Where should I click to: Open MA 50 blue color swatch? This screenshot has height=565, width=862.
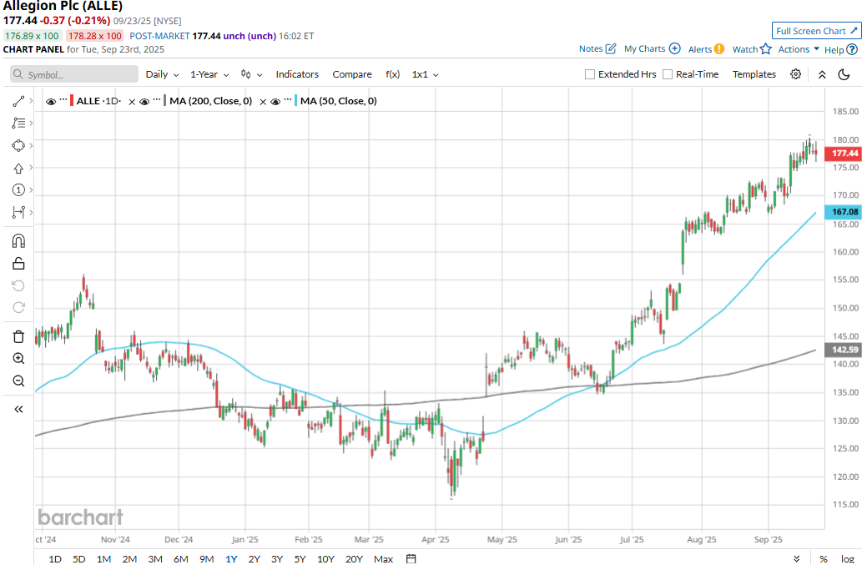click(x=295, y=101)
